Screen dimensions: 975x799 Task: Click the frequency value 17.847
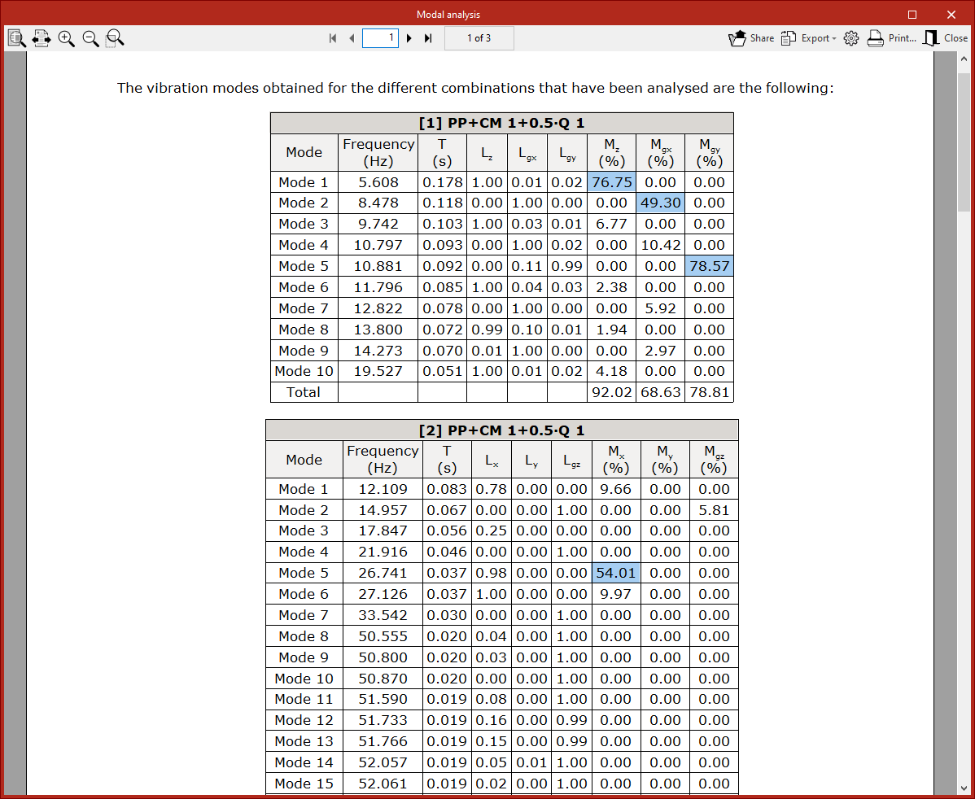coord(383,530)
